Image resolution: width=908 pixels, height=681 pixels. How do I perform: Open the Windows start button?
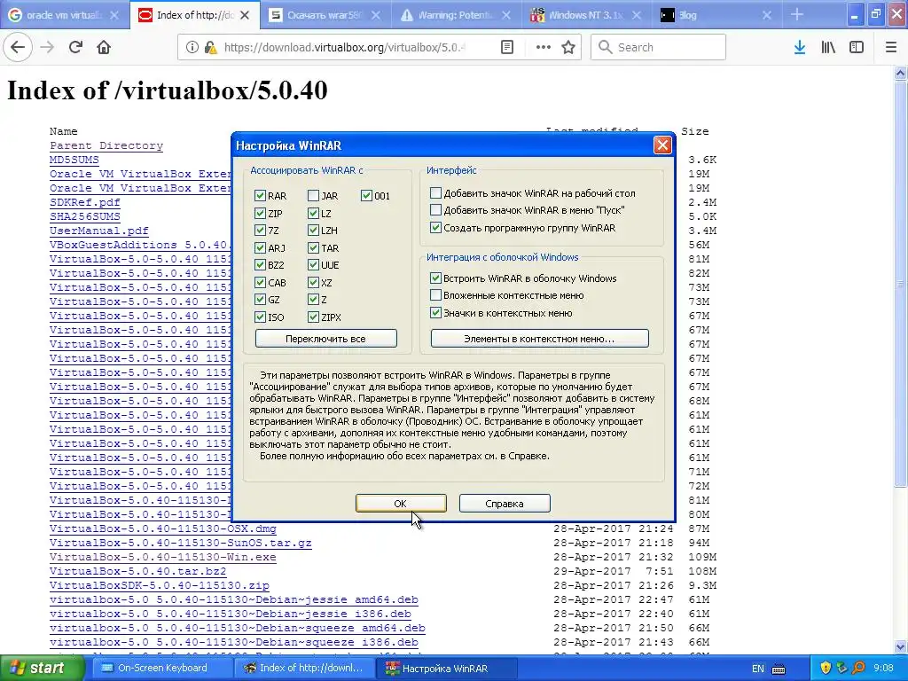point(43,669)
